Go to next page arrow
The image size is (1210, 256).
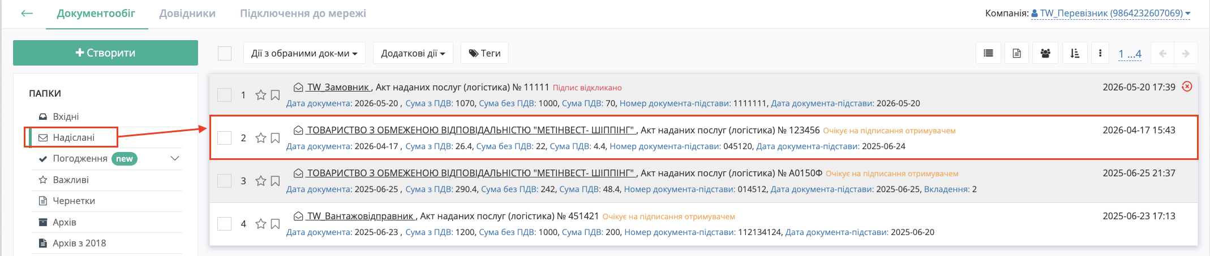(x=1185, y=53)
